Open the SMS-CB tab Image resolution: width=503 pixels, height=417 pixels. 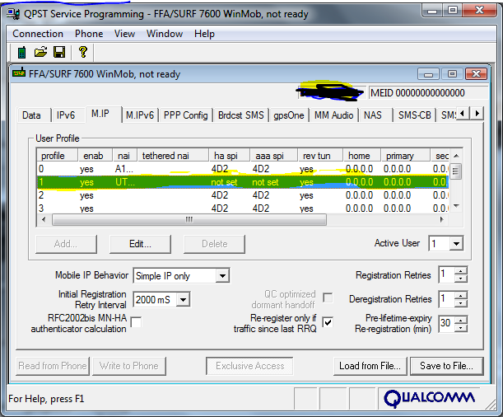click(415, 115)
